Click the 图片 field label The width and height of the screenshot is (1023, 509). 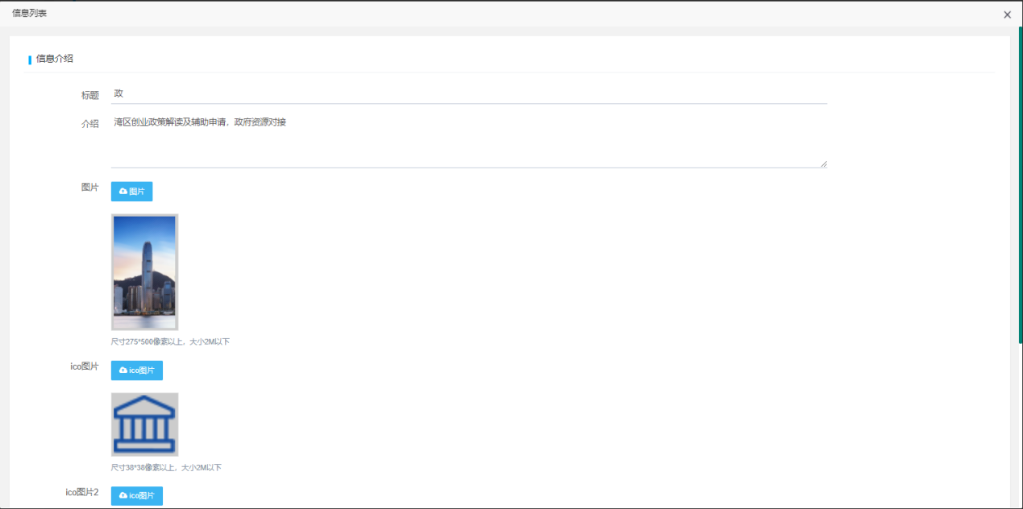[89, 188]
